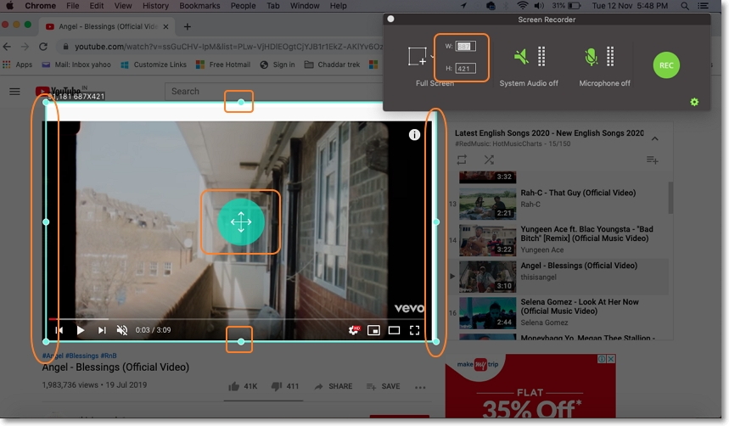Skip to next video in player

(102, 330)
